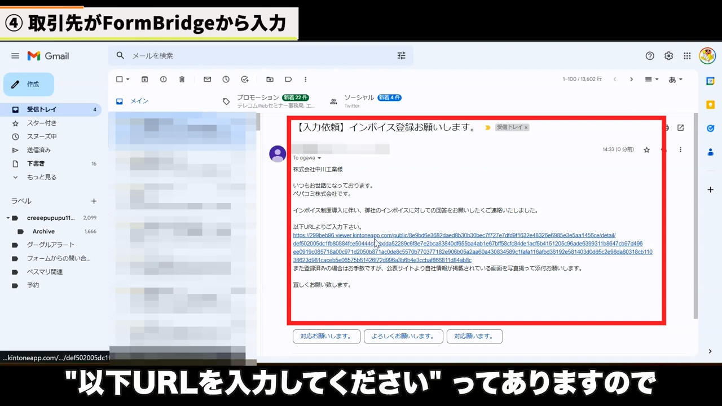
Task: Open Google apps grid
Action: tap(687, 56)
